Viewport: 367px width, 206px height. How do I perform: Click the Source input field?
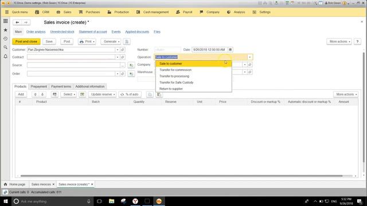[73, 65]
